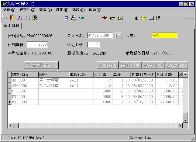Click the 计划月份 input field
The width and height of the screenshot is (196, 142).
coord(93,45)
